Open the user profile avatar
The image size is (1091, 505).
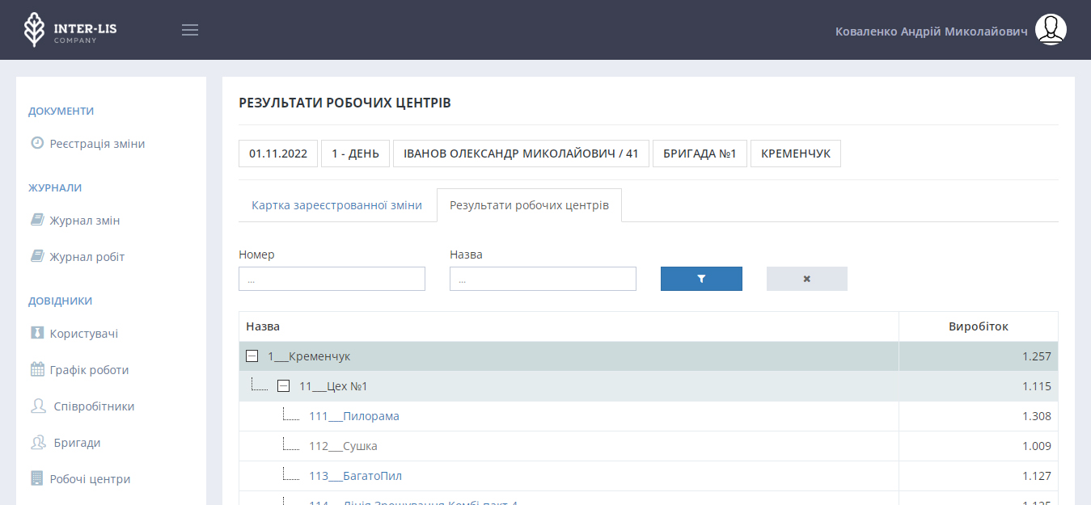pos(1051,30)
